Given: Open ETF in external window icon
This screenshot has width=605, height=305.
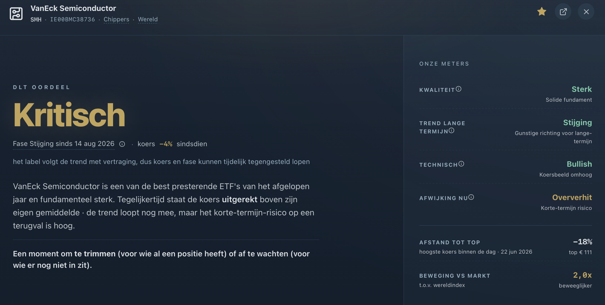Looking at the screenshot, I should [563, 12].
